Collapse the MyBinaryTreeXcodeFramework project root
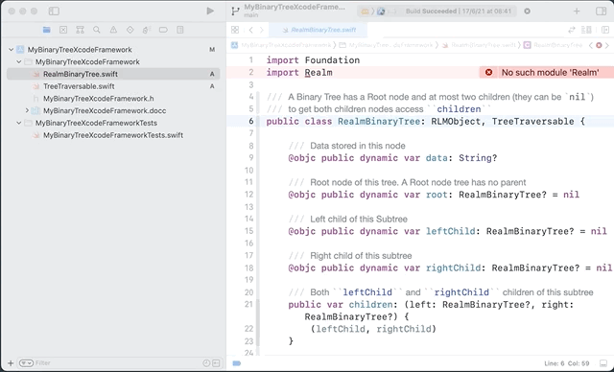 click(11, 50)
